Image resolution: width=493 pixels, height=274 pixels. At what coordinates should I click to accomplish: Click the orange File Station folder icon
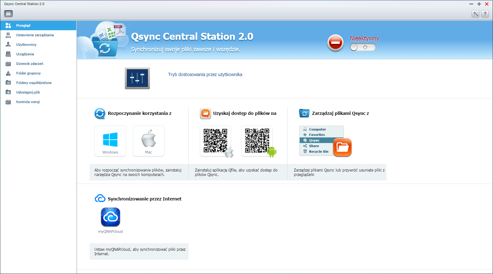pyautogui.click(x=342, y=147)
